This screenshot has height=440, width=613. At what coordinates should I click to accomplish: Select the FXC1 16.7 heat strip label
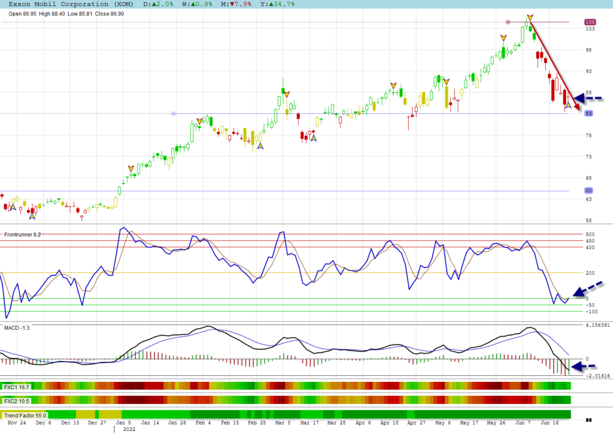point(16,387)
